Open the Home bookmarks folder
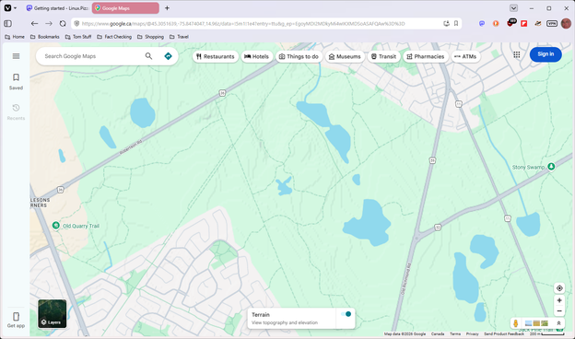 (x=15, y=37)
